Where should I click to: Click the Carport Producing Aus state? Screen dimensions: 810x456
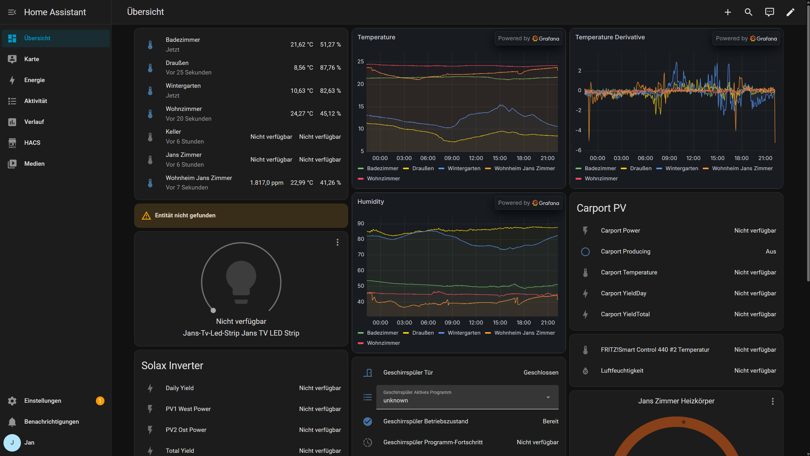click(x=771, y=252)
